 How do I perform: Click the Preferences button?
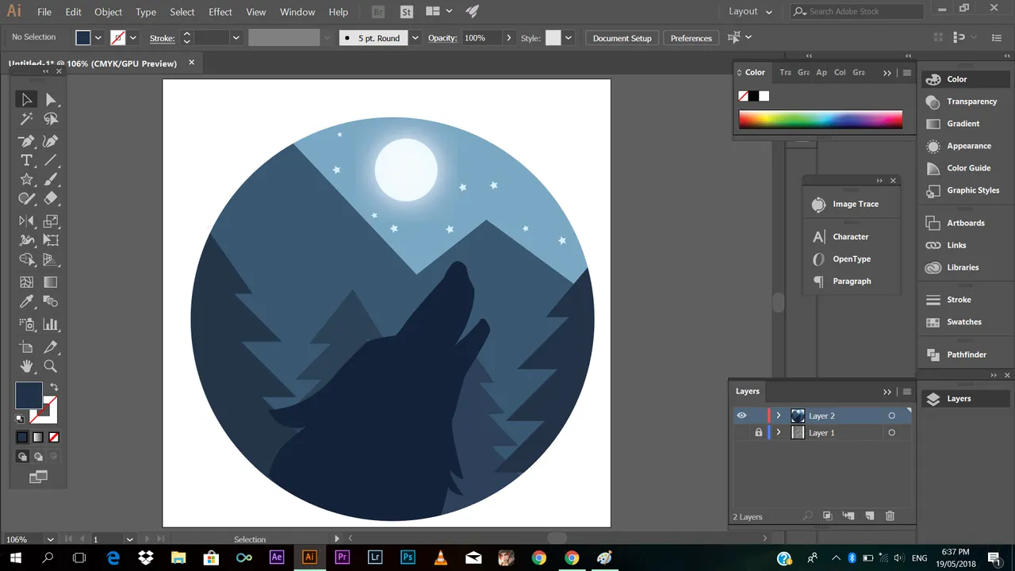point(691,38)
